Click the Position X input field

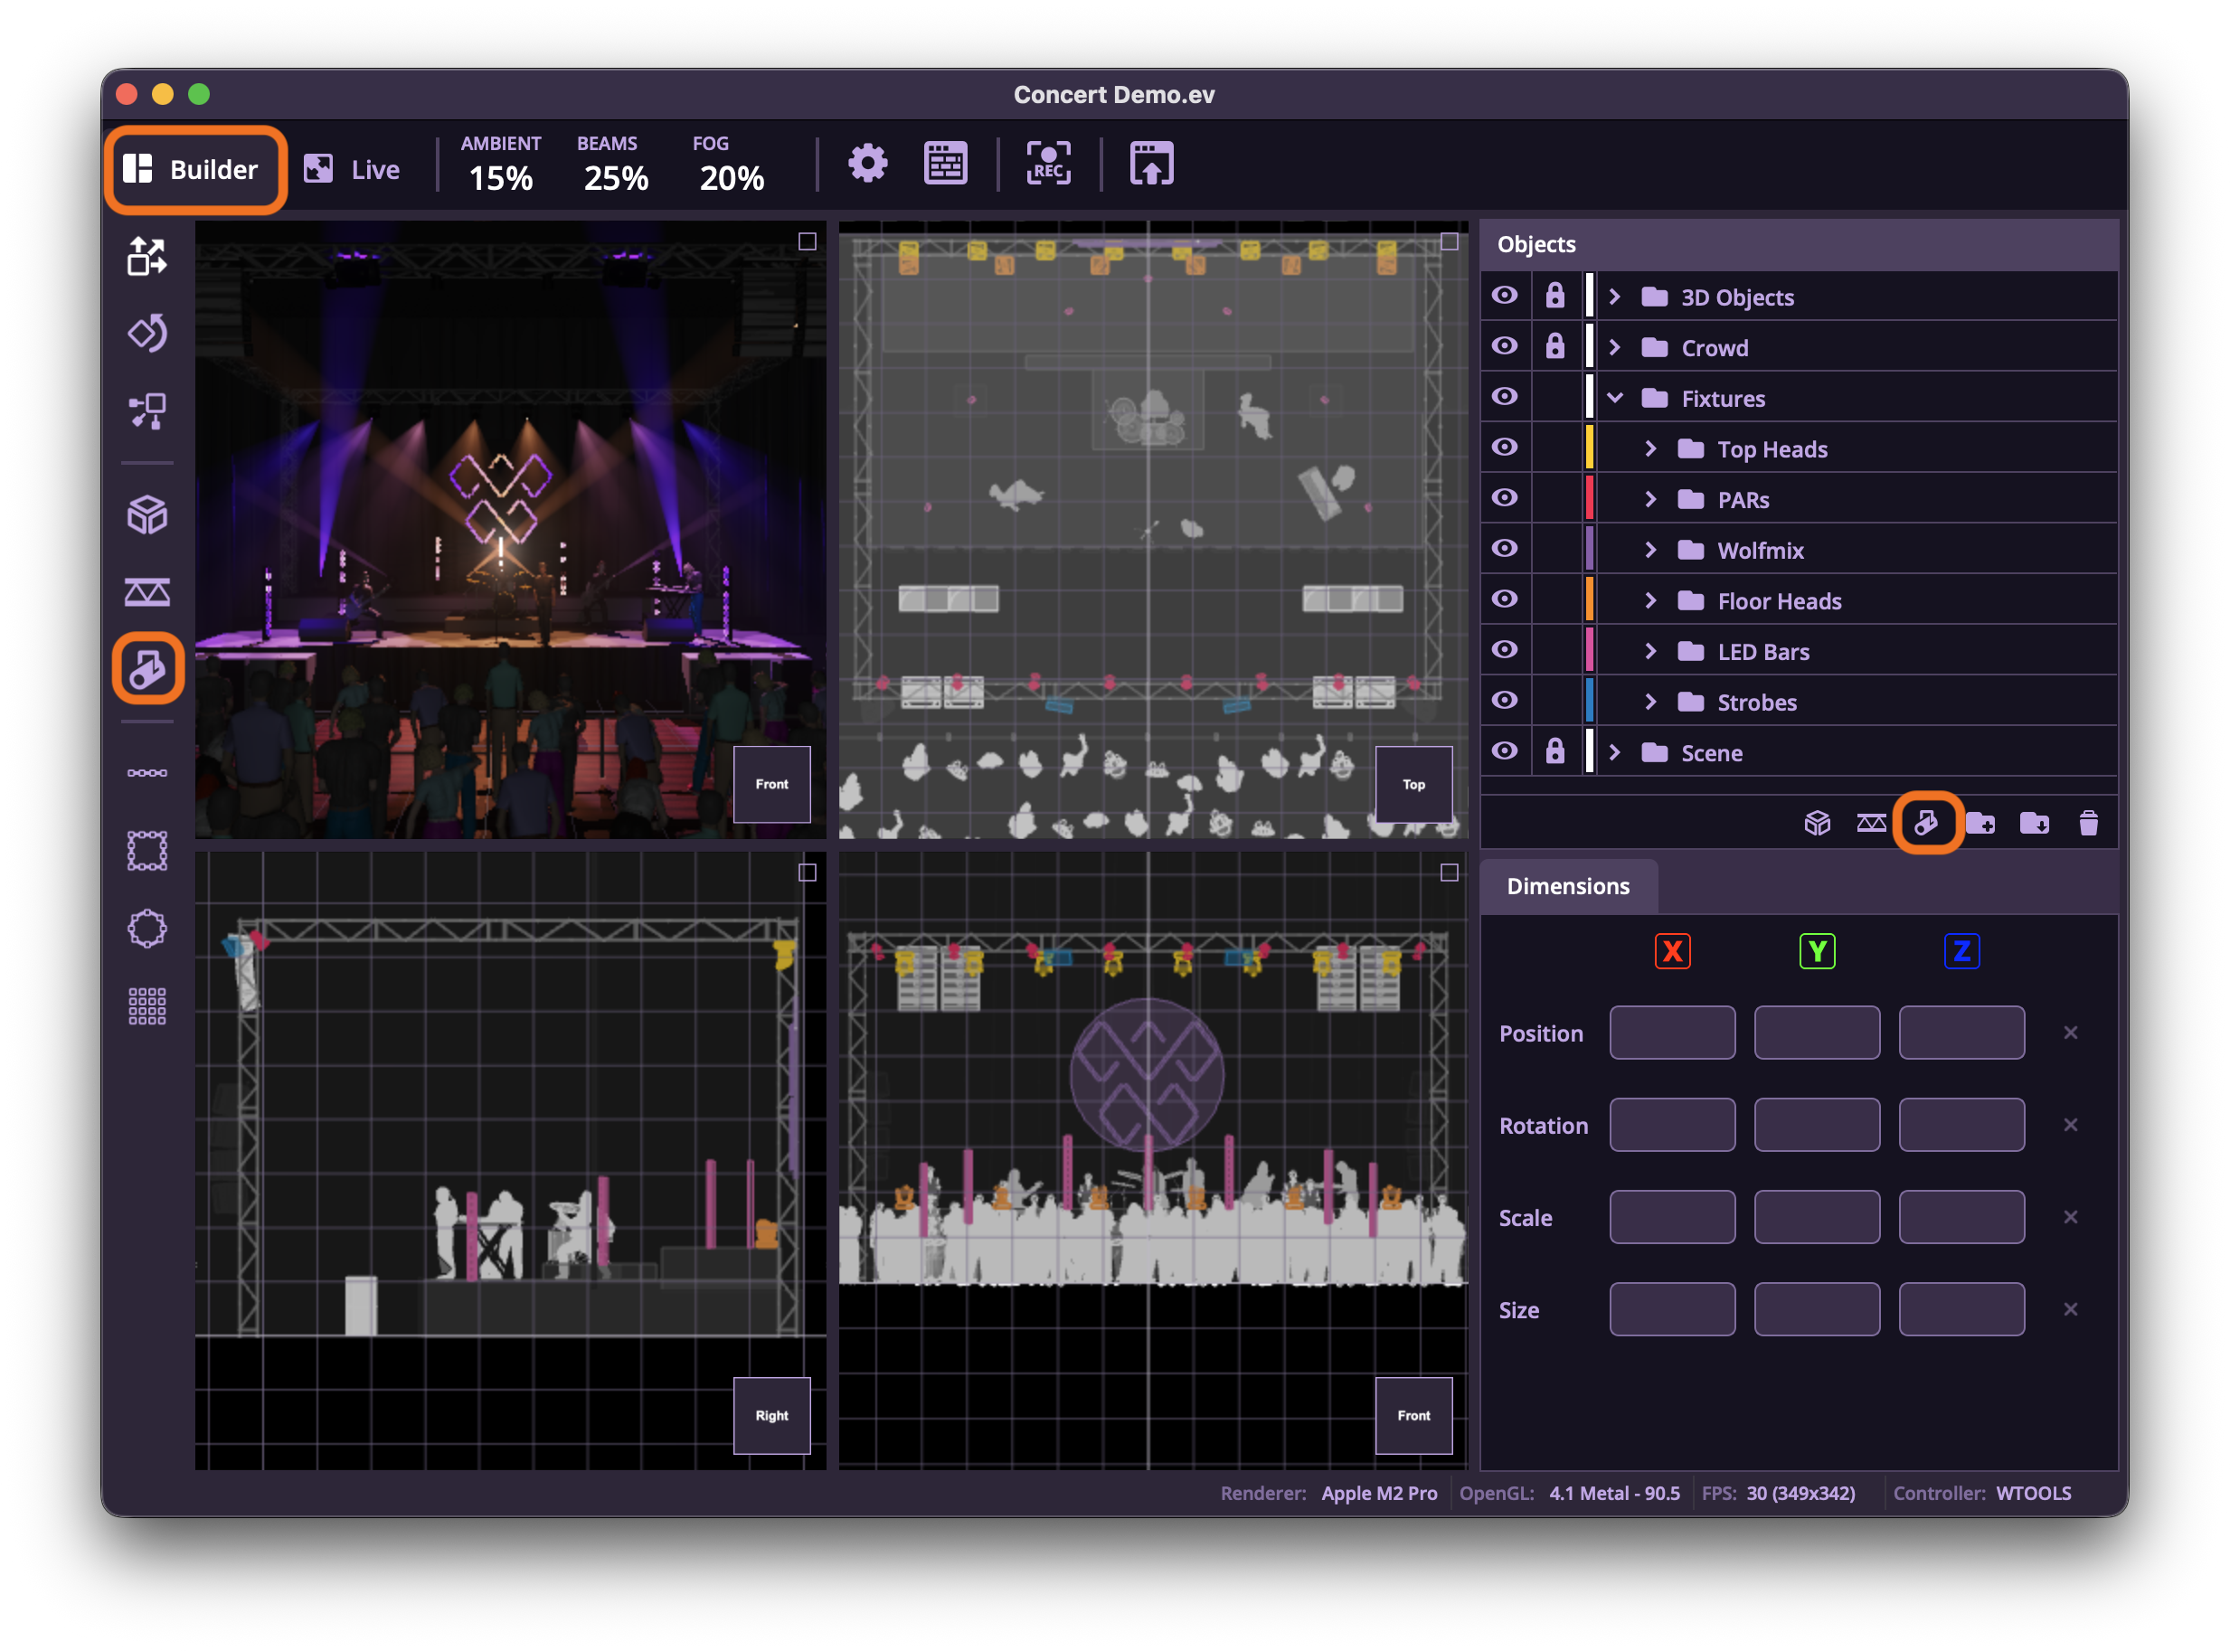1671,1033
